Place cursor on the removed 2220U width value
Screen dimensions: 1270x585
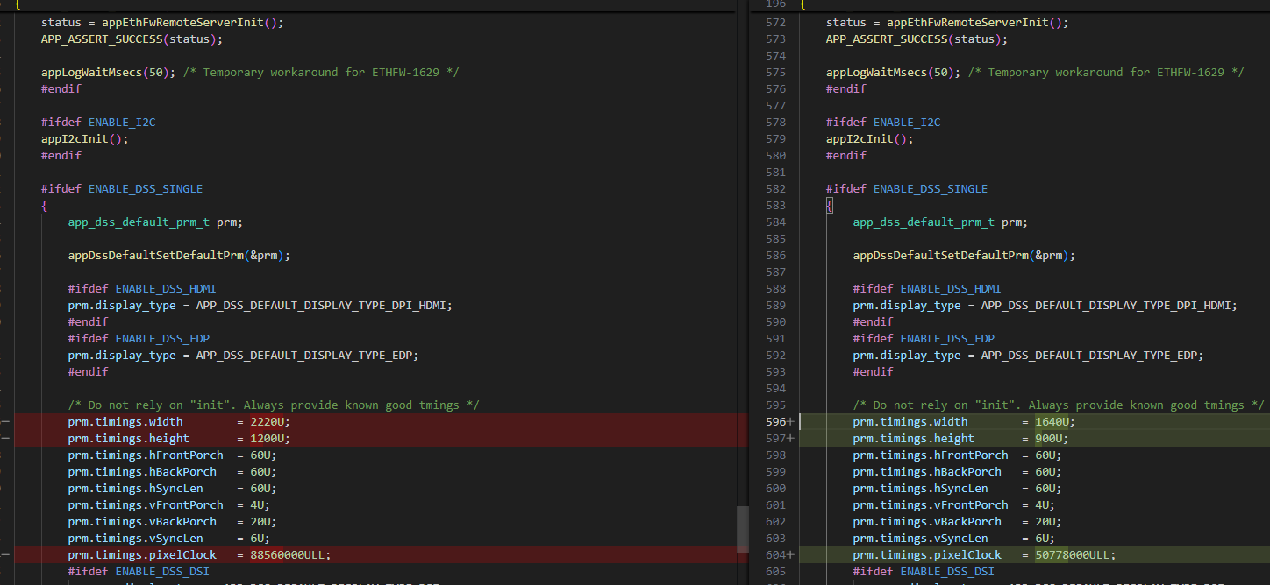pos(267,422)
